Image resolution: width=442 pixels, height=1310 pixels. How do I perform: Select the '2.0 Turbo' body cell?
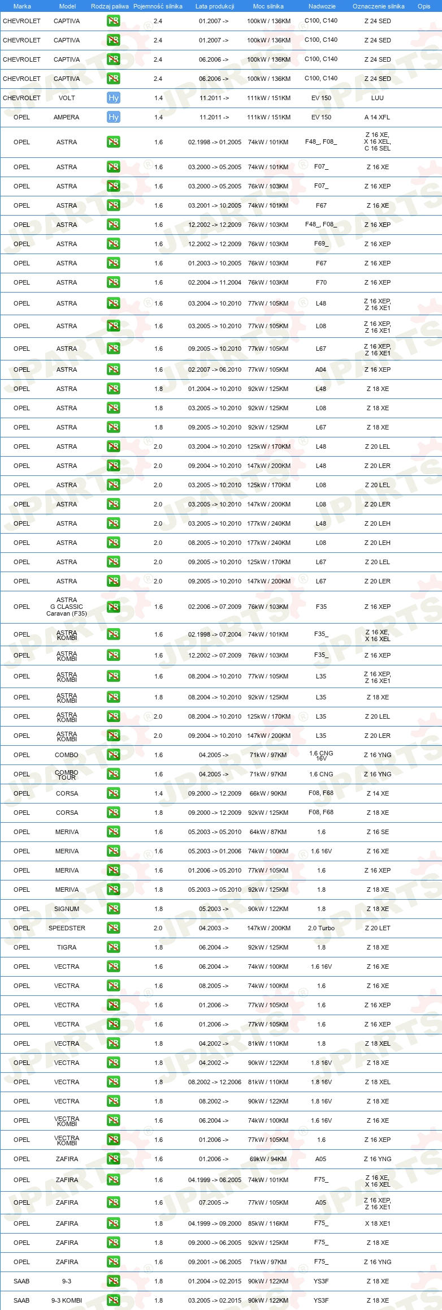[321, 928]
